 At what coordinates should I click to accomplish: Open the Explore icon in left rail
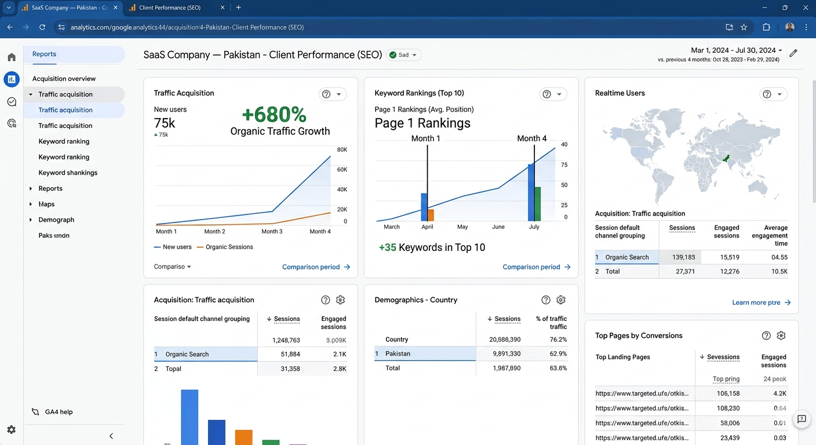click(x=12, y=101)
